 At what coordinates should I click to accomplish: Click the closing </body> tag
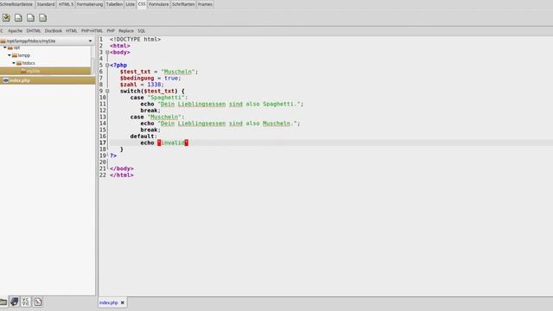click(122, 168)
